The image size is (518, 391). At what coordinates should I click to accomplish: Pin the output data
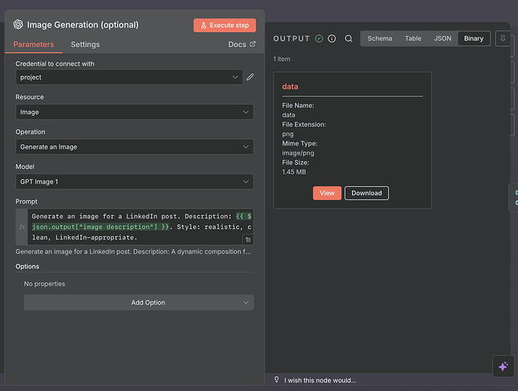pos(501,38)
